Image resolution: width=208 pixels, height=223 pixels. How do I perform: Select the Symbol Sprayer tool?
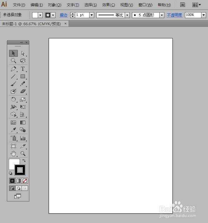(x=13, y=138)
